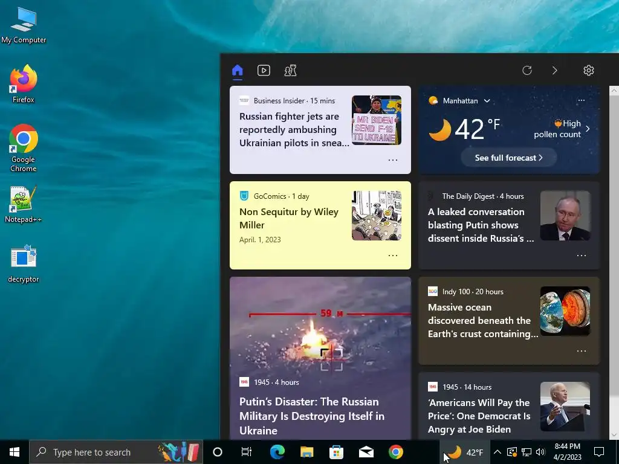Switch to the Watch video tab
Viewport: 619px width, 464px height.
(264, 71)
